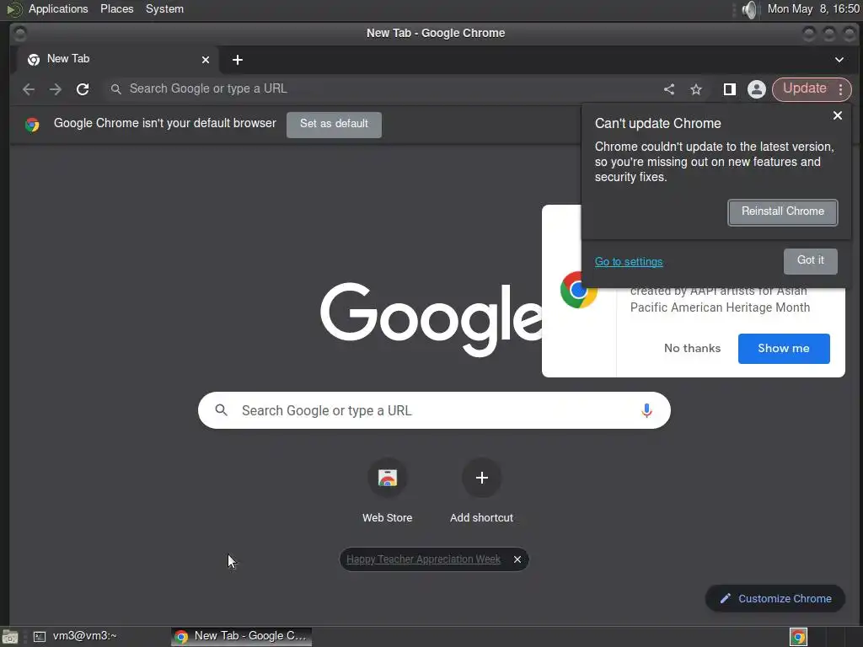Share this page using the share icon
Image resolution: width=863 pixels, height=647 pixels.
point(668,89)
